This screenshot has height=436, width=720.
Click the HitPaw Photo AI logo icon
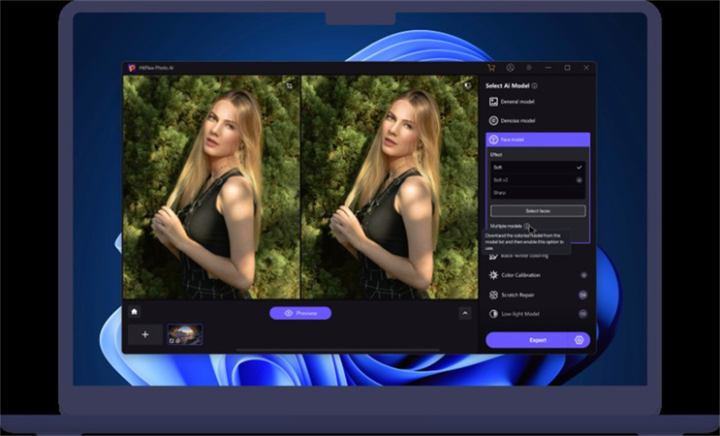(x=132, y=68)
